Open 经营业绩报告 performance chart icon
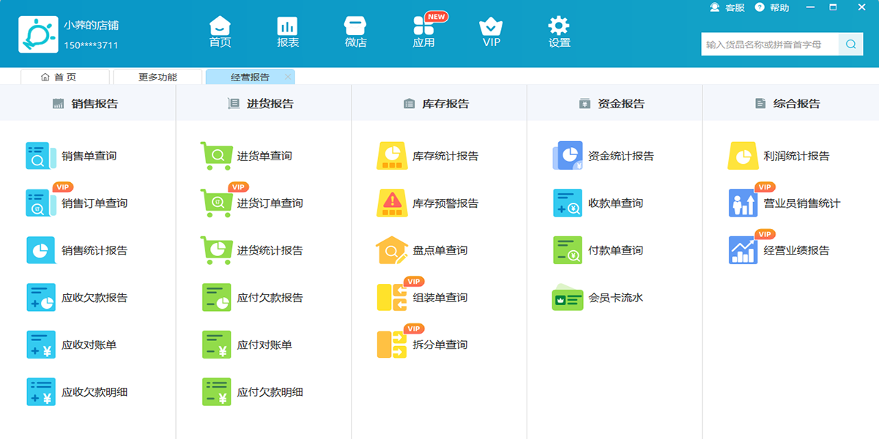Viewport: 879px width, 439px height. tap(743, 250)
